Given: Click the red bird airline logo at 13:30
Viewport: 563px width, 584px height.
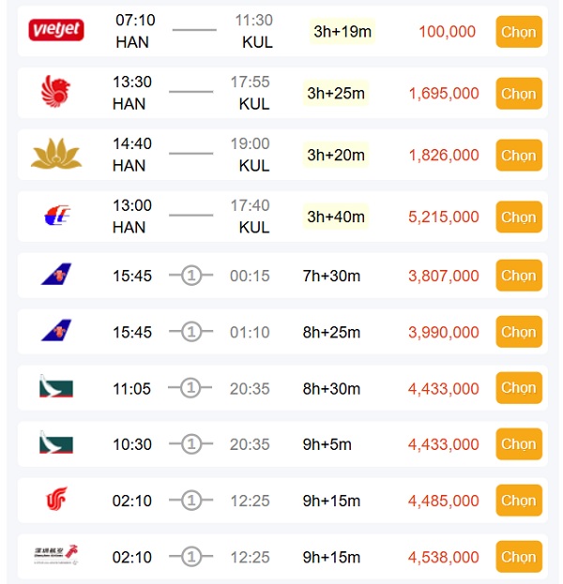Looking at the screenshot, I should point(56,93).
